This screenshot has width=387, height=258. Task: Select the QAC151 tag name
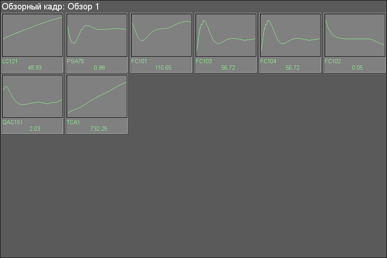[12, 123]
